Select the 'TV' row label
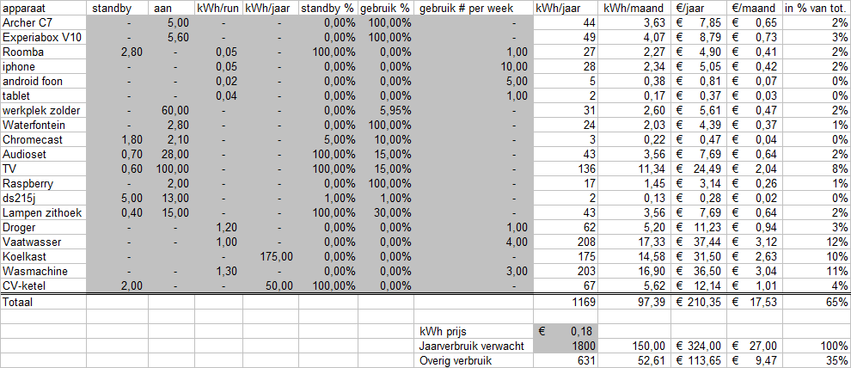The height and width of the screenshot is (368, 851). (43, 169)
